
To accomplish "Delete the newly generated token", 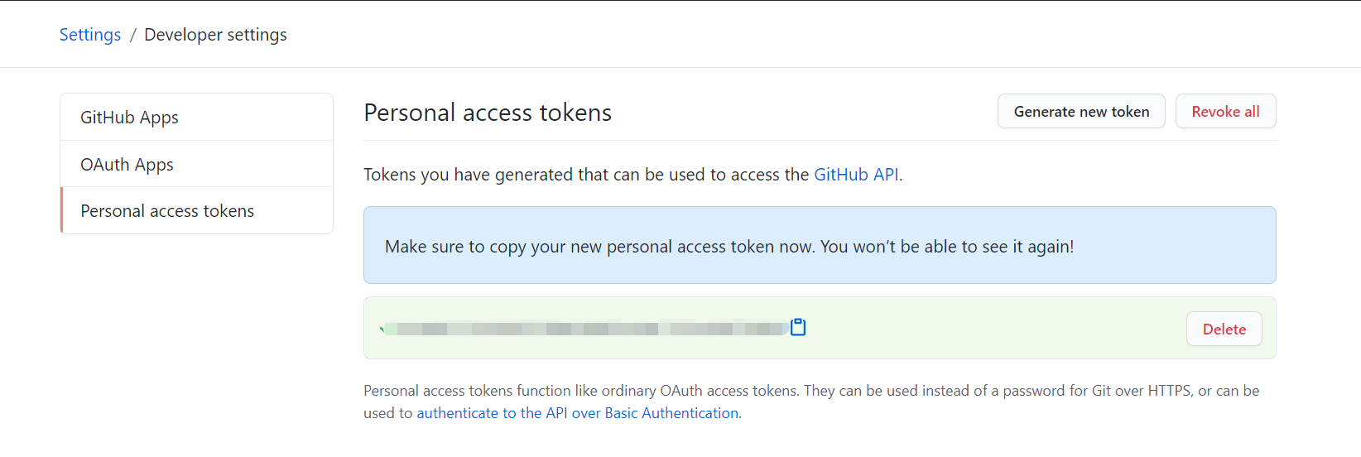I will click(x=1224, y=329).
